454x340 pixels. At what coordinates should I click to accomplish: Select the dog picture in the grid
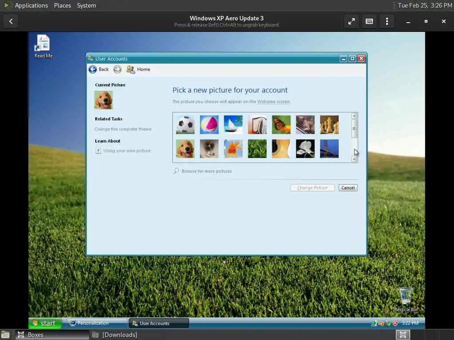coord(185,149)
